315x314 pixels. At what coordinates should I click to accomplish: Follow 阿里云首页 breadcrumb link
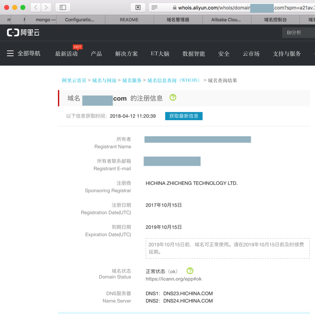click(x=74, y=81)
